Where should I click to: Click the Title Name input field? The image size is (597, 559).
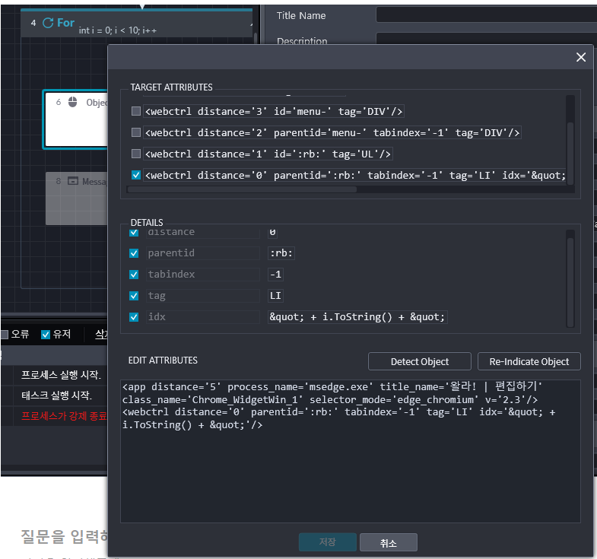coord(486,15)
